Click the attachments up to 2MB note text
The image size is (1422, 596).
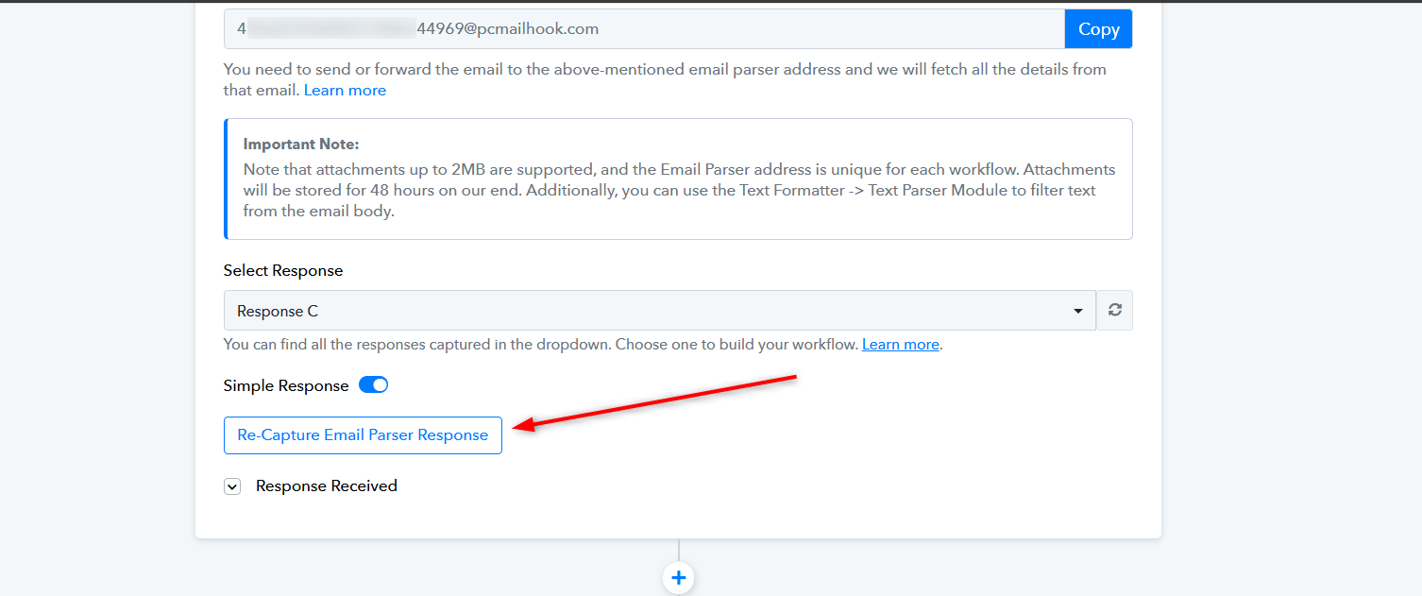click(x=679, y=191)
